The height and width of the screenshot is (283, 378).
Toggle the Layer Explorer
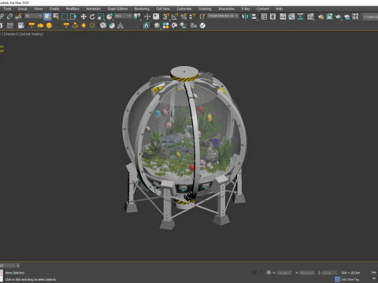coord(272,17)
